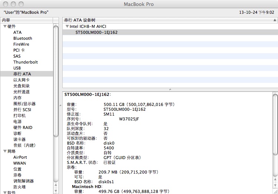Open the 打印机 printer entry
The width and height of the screenshot is (278, 194).
(x=19, y=116)
